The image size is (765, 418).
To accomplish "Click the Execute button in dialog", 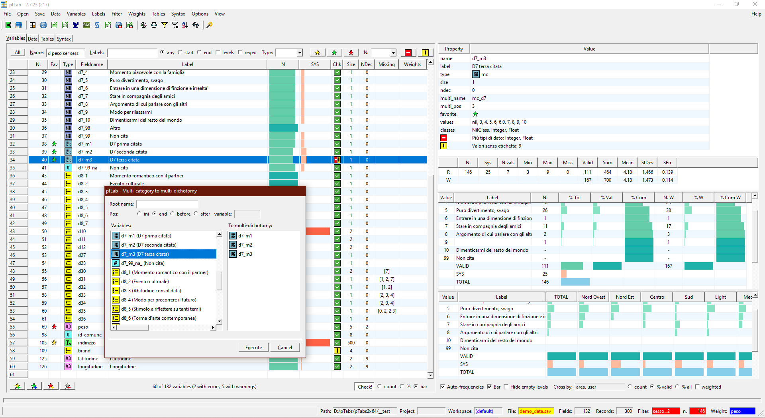I will pos(253,347).
